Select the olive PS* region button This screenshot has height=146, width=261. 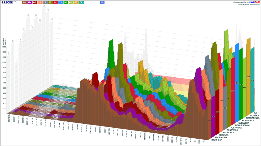[x=50, y=2]
